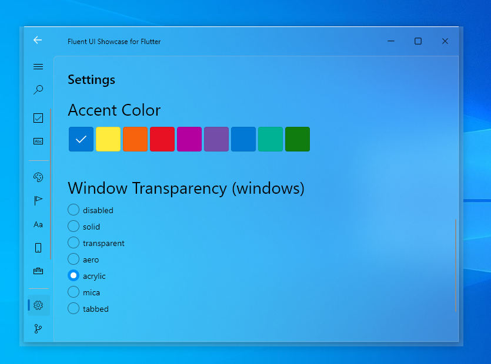491x364 pixels.
Task: Open the Aa typography section icon
Action: (x=38, y=224)
